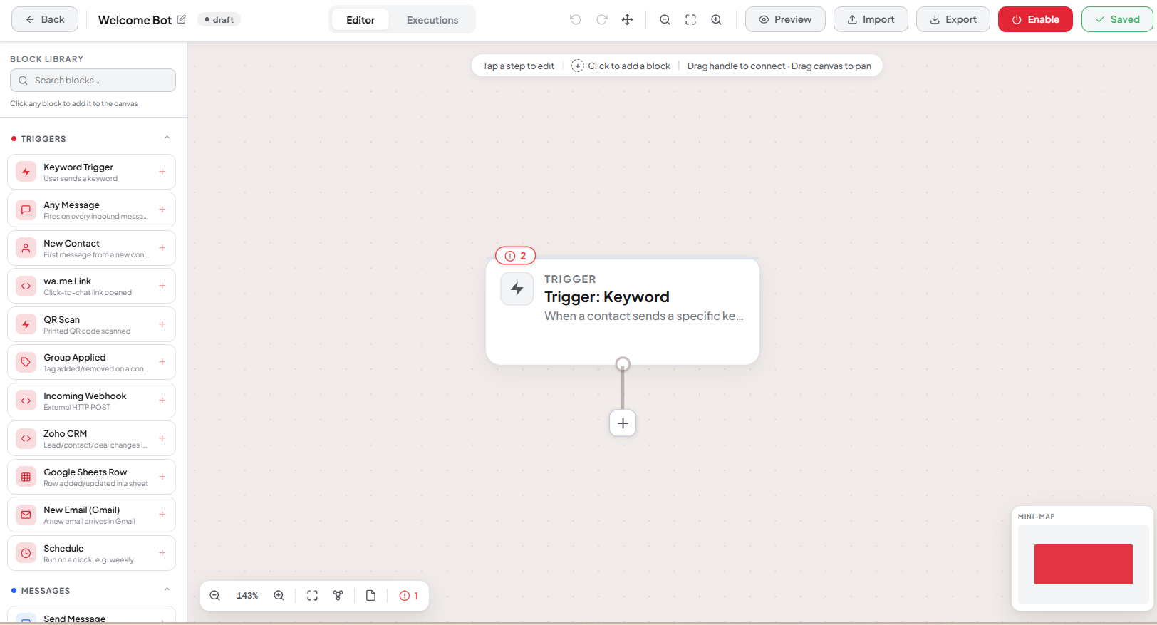Add the Keyword Trigger block via plus
The width and height of the screenshot is (1157, 625).
click(x=162, y=172)
